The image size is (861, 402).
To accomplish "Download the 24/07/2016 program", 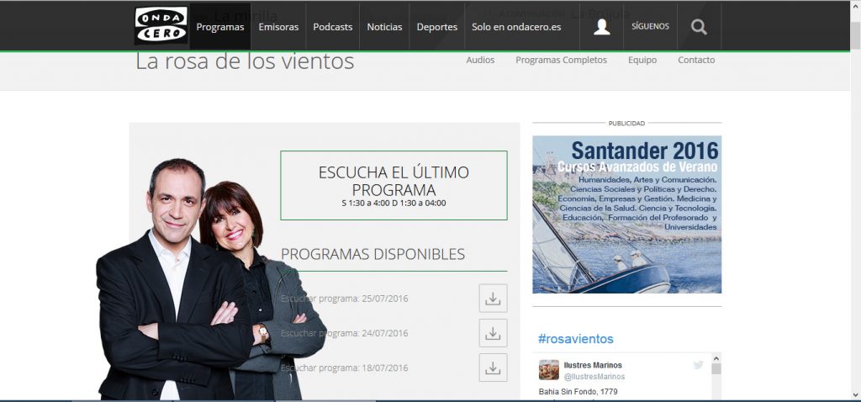I will [x=493, y=333].
